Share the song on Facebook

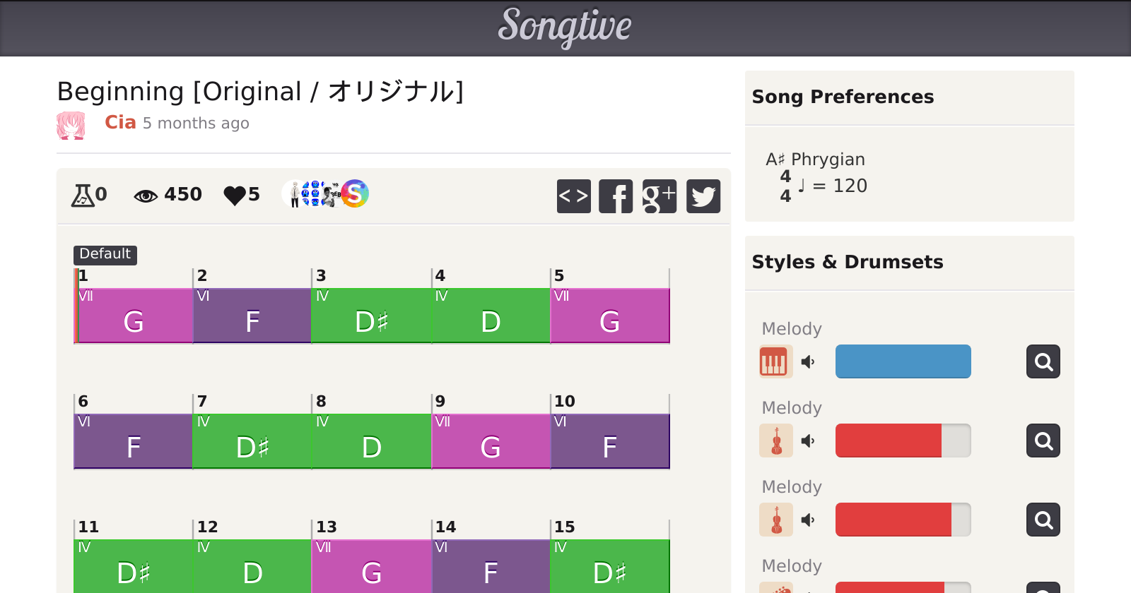(x=616, y=196)
